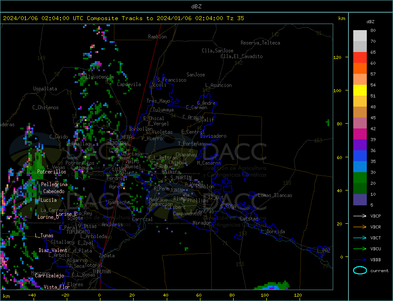393x301 pixels.
Task: Click the 'Cabecedo' white label
Action: coord(54,191)
